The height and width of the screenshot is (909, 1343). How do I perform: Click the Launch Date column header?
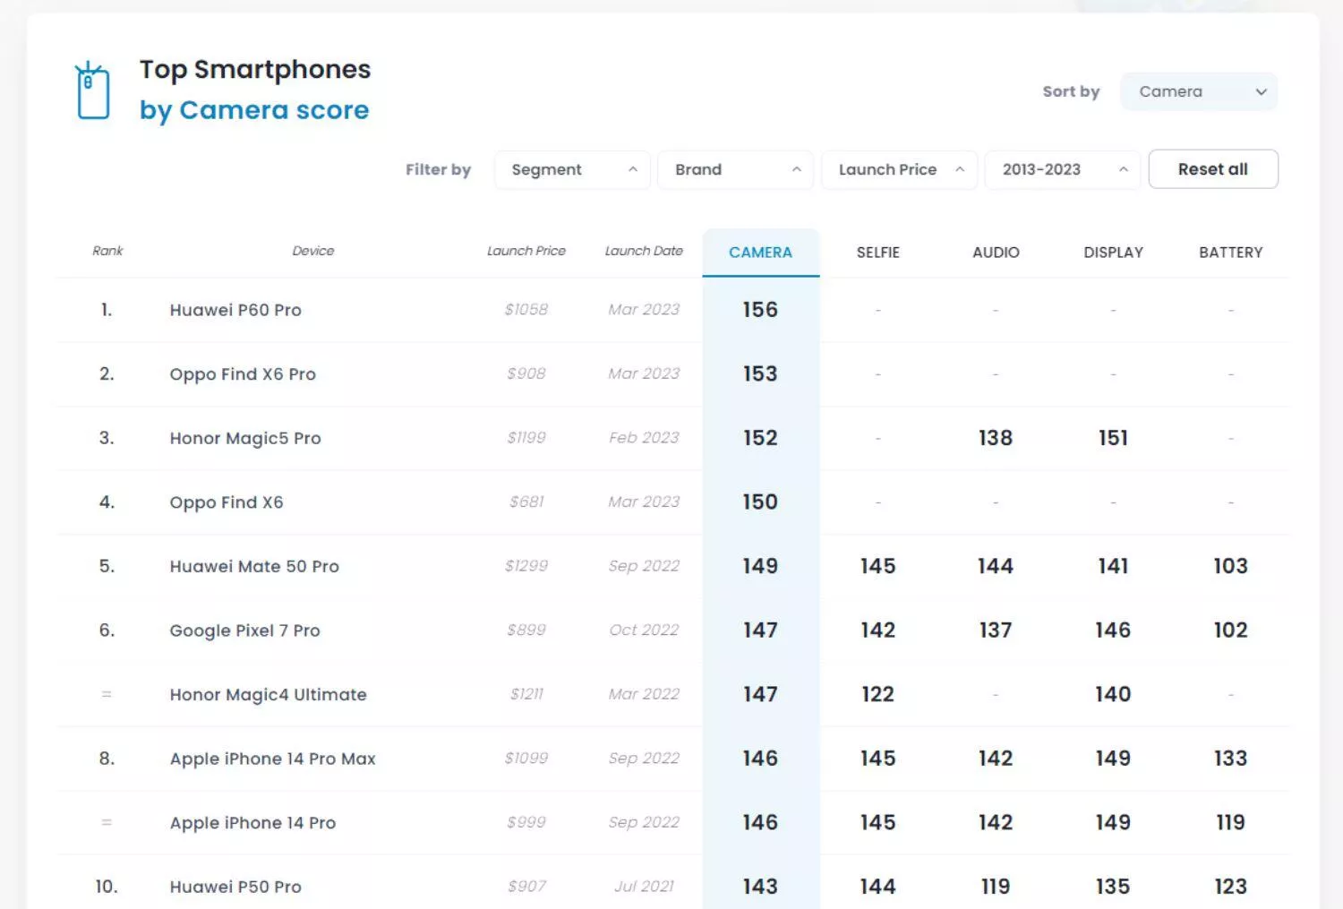644,251
